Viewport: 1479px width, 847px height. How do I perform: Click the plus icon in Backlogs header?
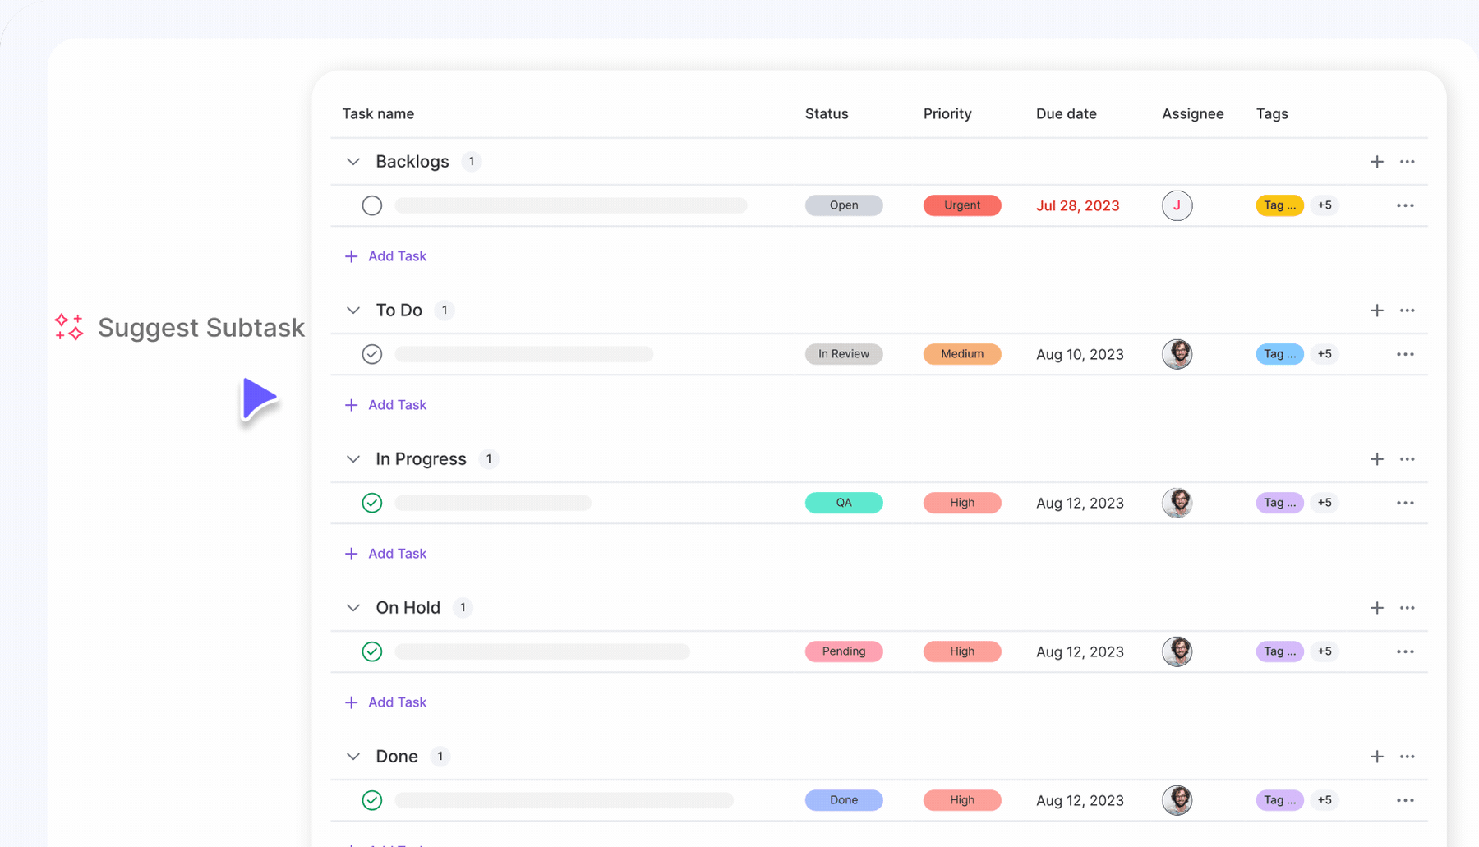(1376, 162)
